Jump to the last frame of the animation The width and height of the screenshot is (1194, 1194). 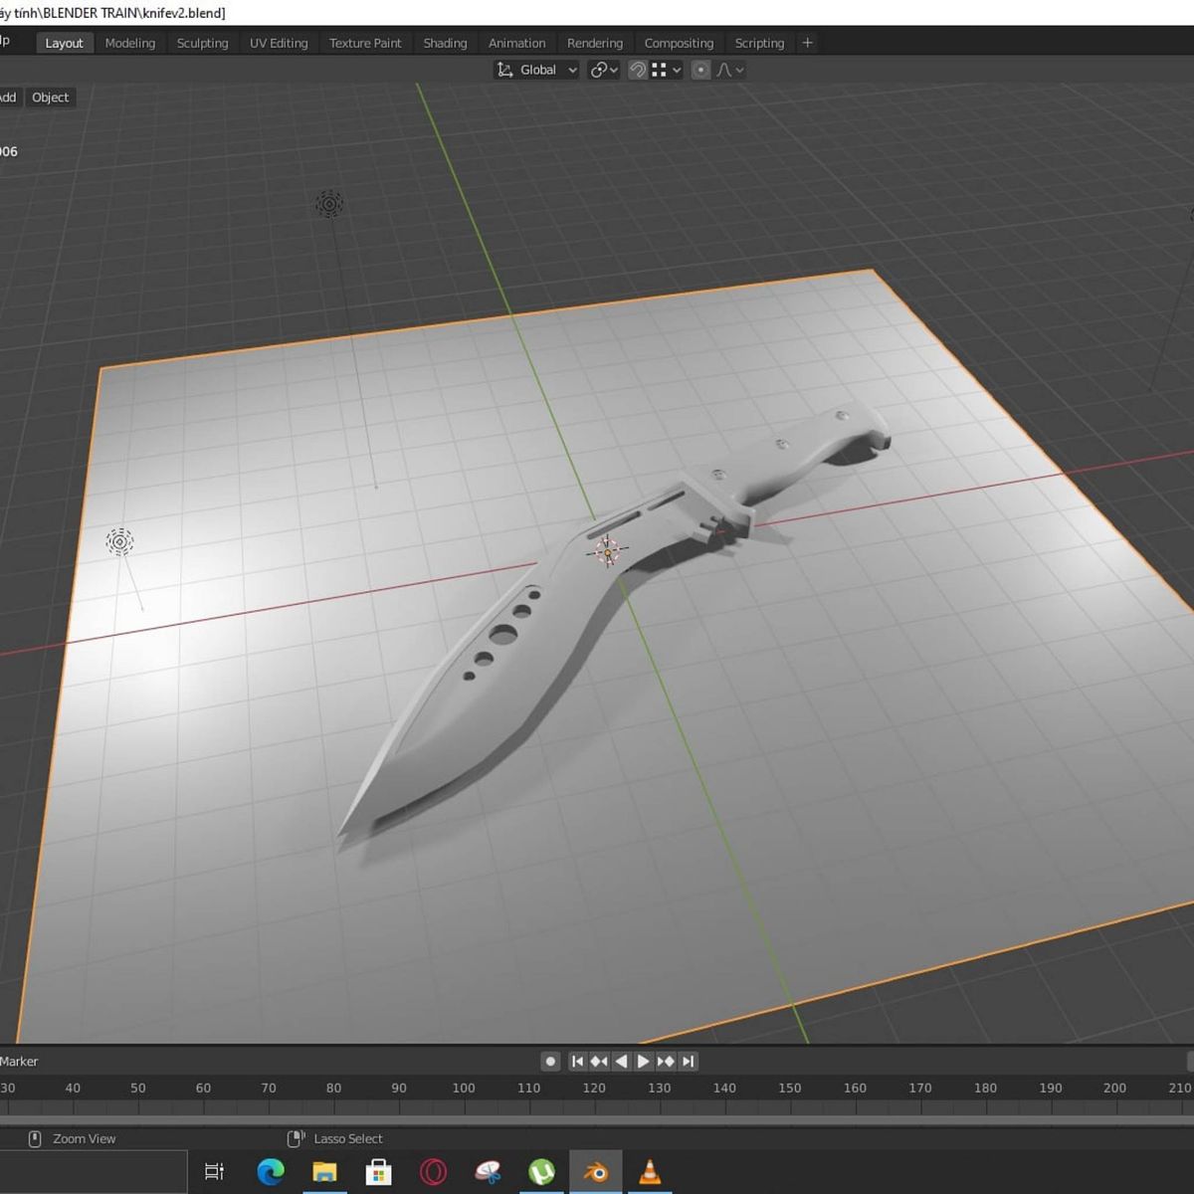pyautogui.click(x=688, y=1062)
